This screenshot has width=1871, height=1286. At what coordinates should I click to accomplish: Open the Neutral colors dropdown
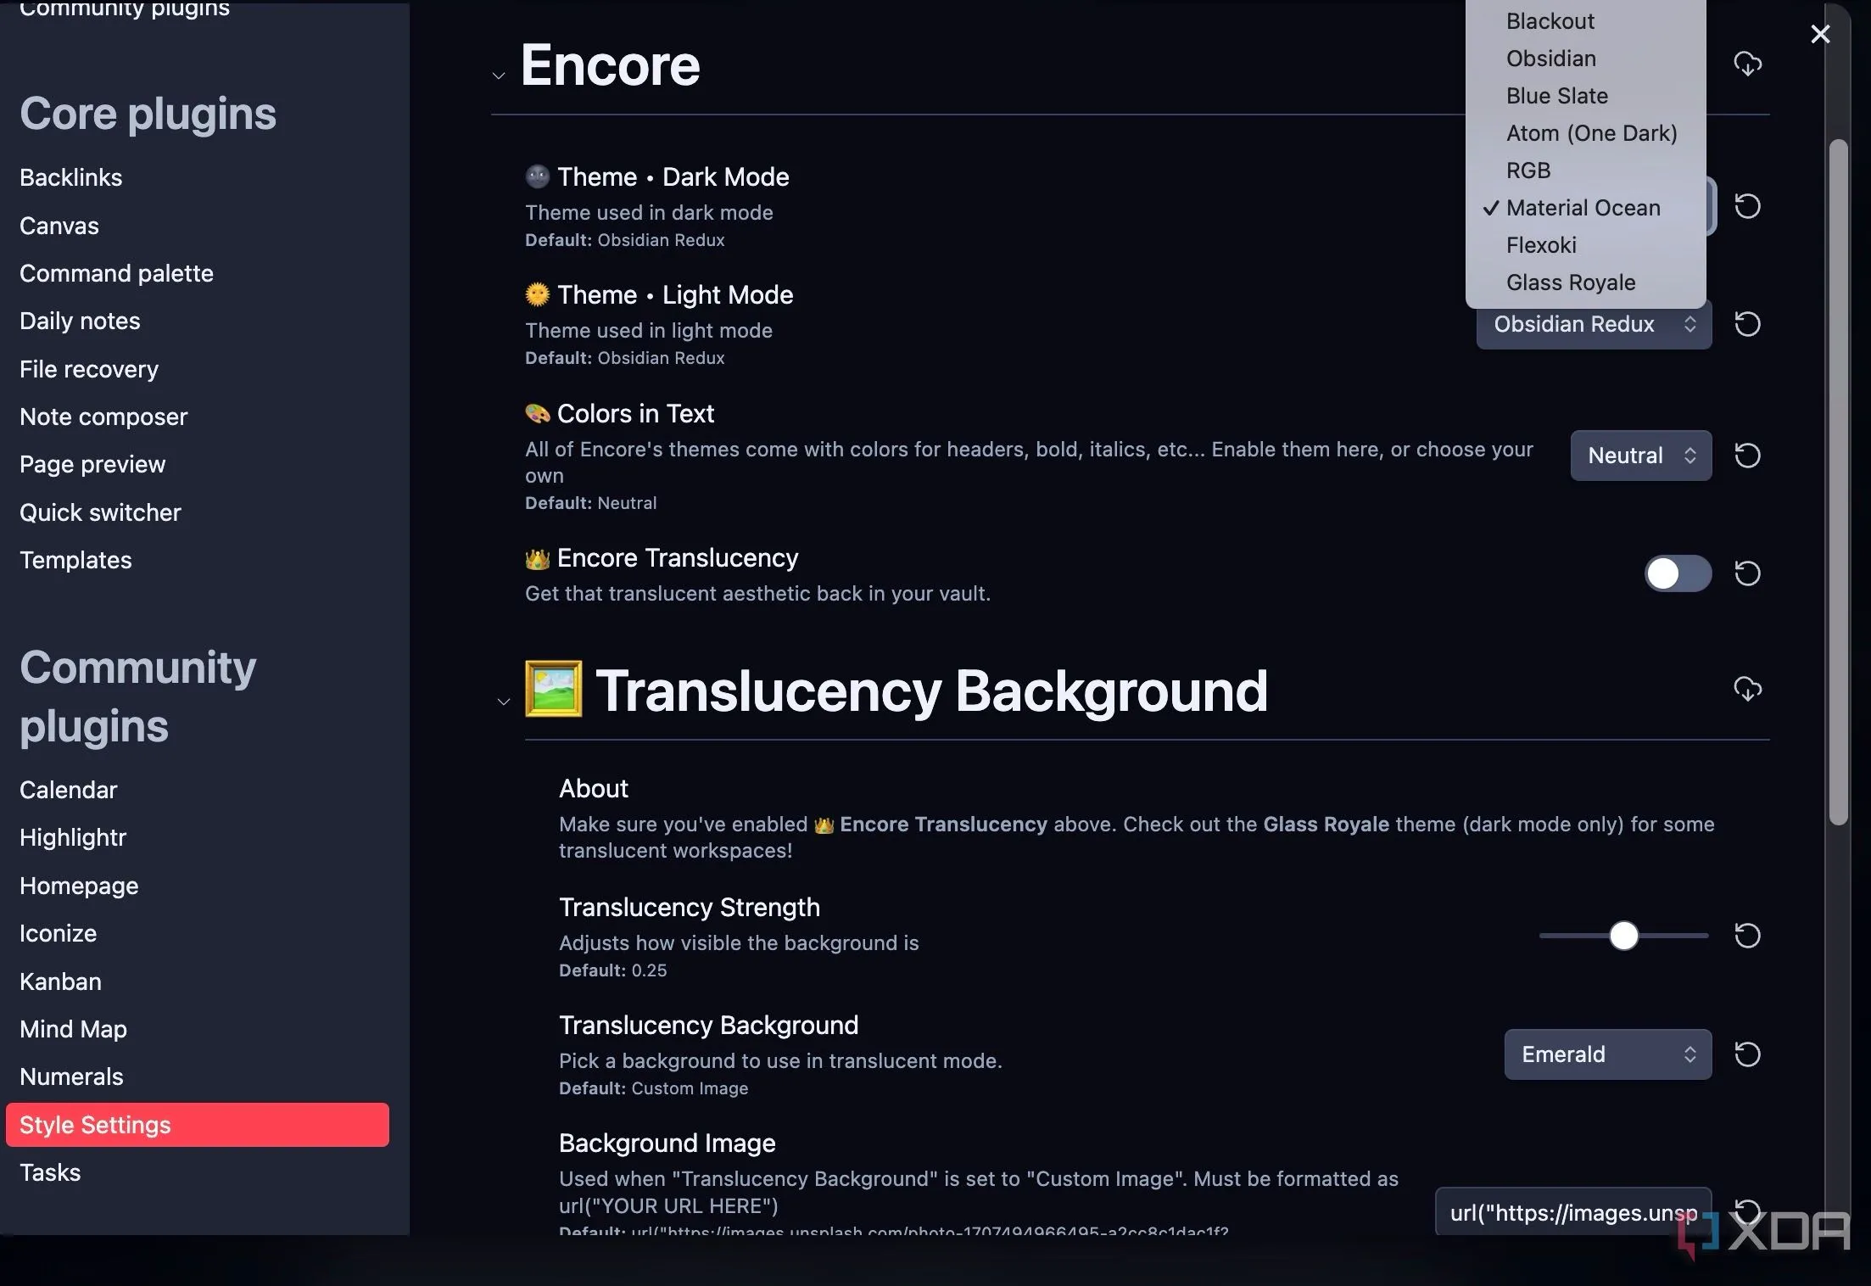1640,456
